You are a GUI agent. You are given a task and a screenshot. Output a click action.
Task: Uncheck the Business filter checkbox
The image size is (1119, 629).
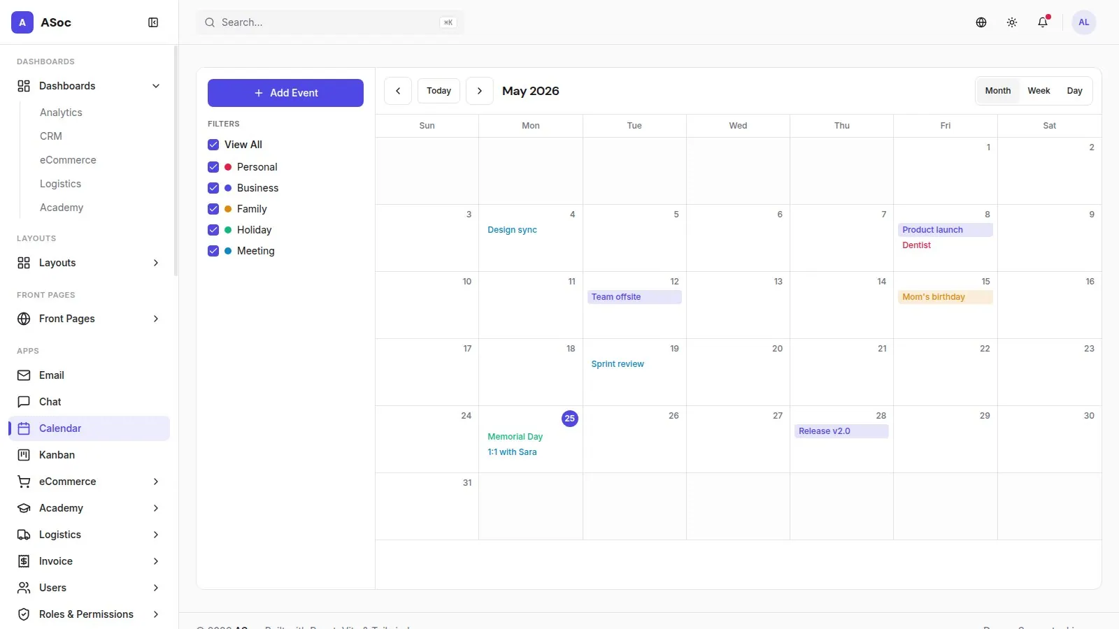(x=213, y=188)
